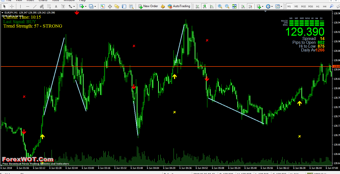
Task: Click the orange horizontal price line
Action: (x=166, y=66)
